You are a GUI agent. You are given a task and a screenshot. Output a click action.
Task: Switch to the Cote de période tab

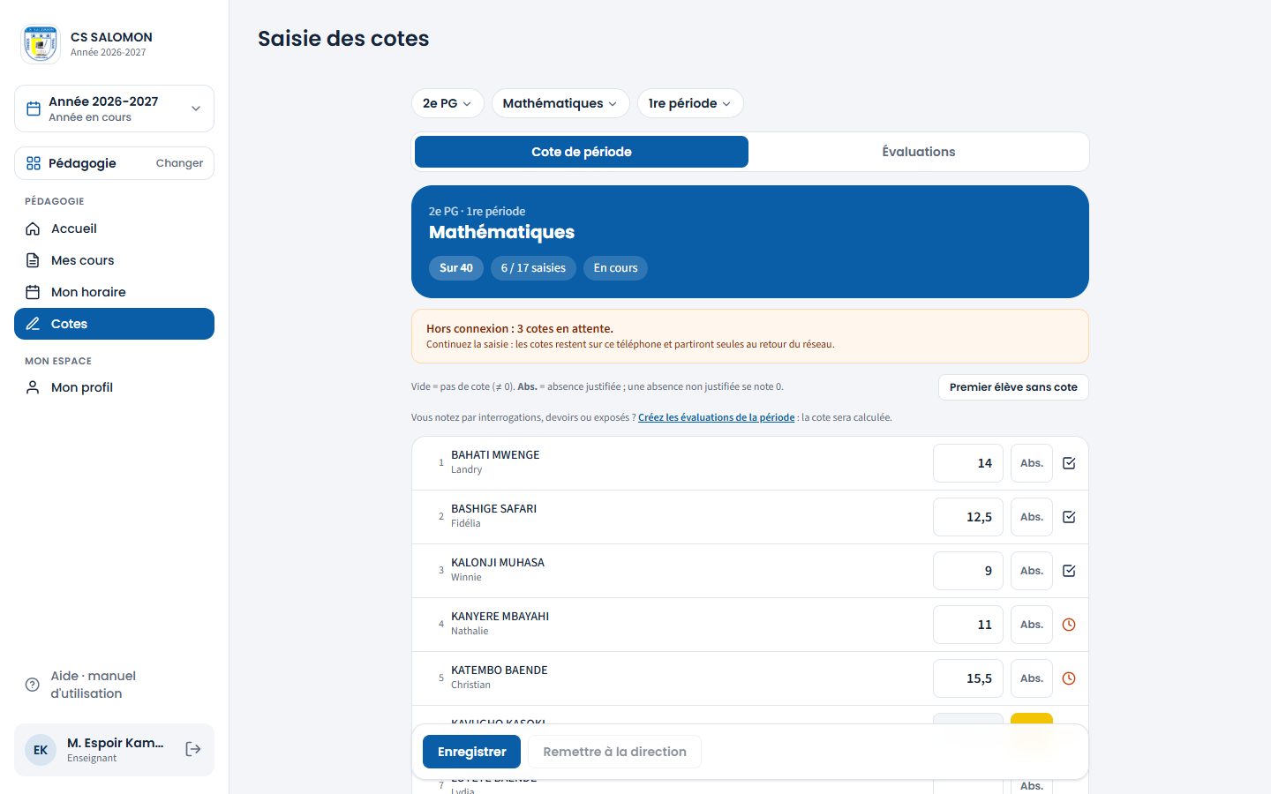coord(582,152)
